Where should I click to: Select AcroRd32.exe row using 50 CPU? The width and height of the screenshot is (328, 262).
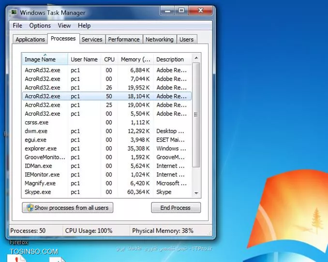click(107, 96)
